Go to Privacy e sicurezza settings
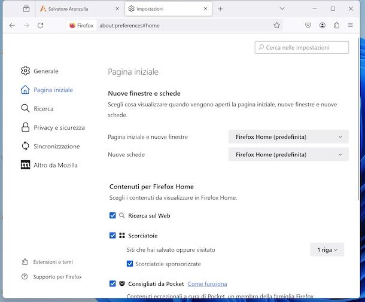This screenshot has width=365, height=302. tap(53, 127)
